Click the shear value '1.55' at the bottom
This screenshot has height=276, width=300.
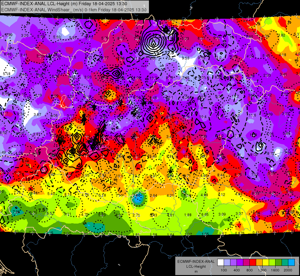pyautogui.click(x=205, y=234)
